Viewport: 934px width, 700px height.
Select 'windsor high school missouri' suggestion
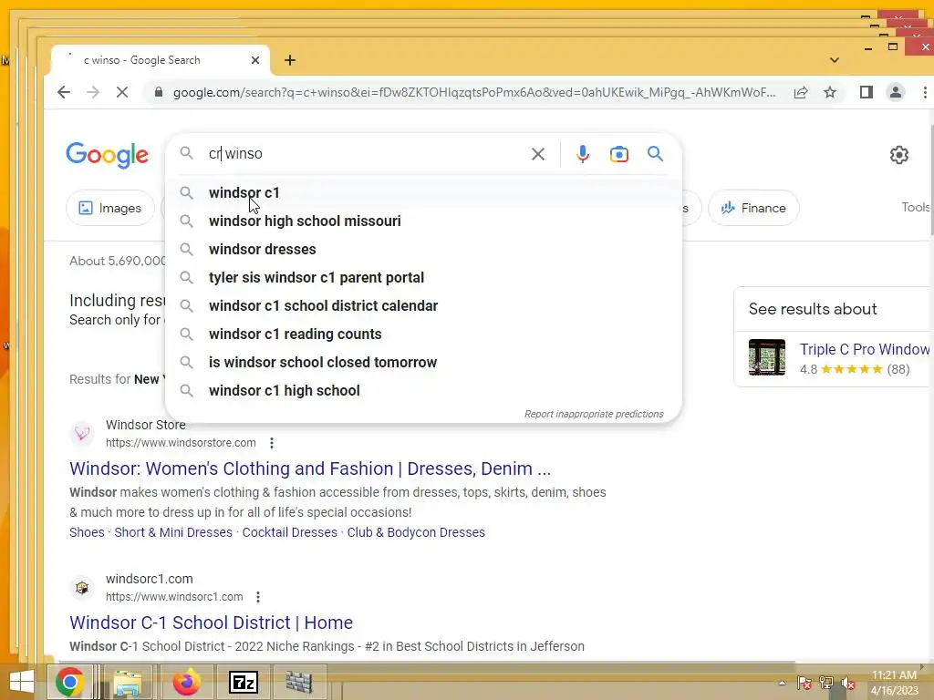coord(423,221)
